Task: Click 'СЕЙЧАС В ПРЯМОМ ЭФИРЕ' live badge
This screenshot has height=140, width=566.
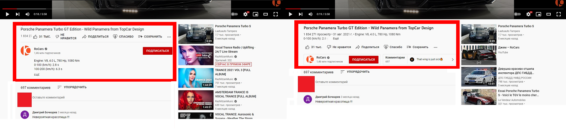Action: (x=233, y=64)
